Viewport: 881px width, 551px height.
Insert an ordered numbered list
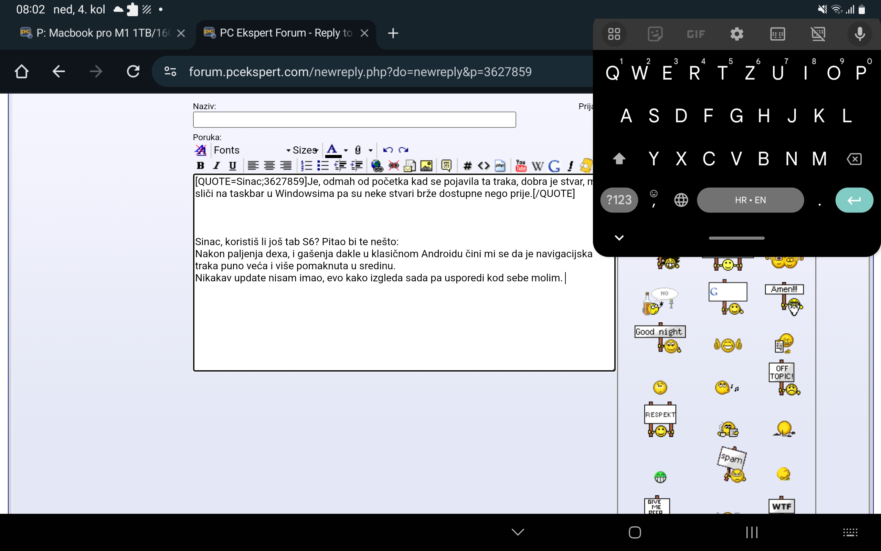click(307, 166)
